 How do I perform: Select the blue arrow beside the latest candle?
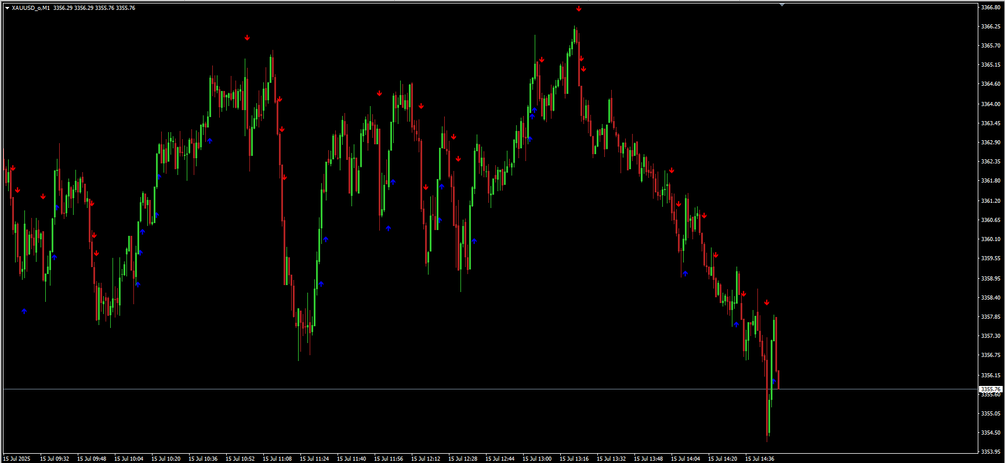click(x=774, y=381)
